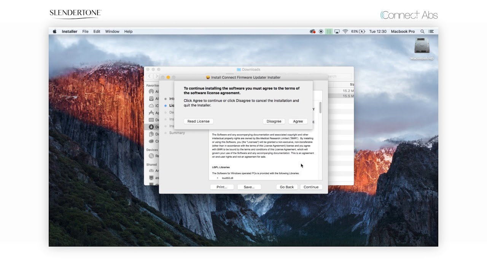Click the package icon in Installer title bar
The width and height of the screenshot is (487, 274).
(x=208, y=77)
